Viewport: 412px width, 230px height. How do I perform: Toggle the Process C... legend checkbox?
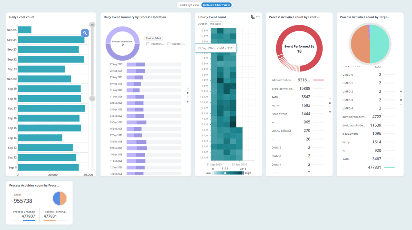[x=148, y=44]
